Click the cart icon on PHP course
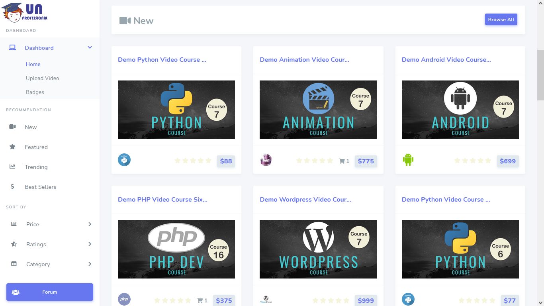 pyautogui.click(x=200, y=300)
